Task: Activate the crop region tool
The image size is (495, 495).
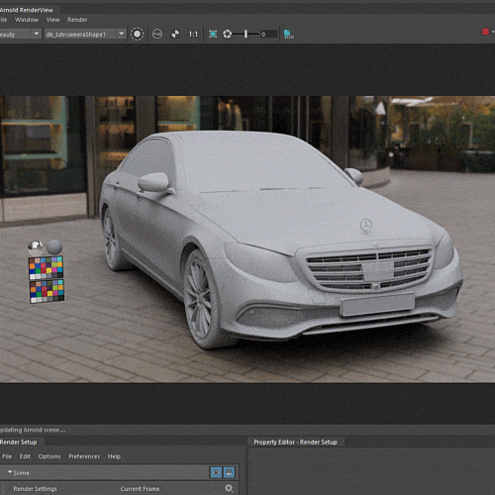Action: [213, 34]
